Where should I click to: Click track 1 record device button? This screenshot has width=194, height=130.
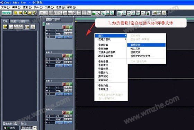(x=68, y=34)
